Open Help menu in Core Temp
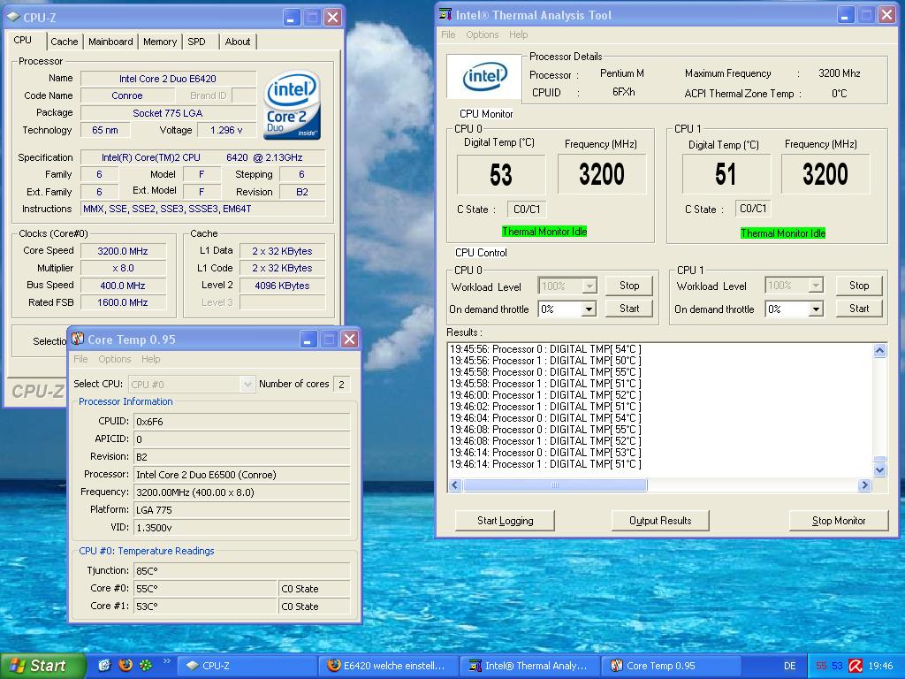905x679 pixels. tap(150, 359)
